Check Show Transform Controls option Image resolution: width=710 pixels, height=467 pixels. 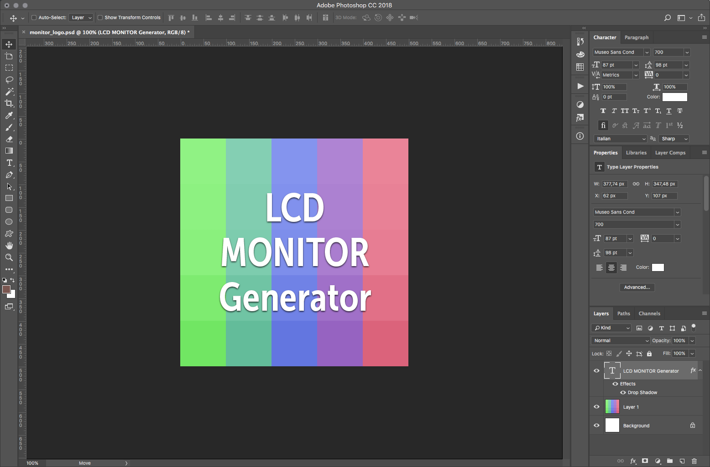(100, 18)
